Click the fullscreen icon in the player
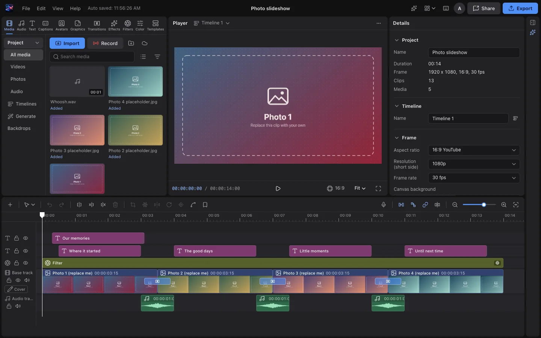This screenshot has width=541, height=338. 378,189
